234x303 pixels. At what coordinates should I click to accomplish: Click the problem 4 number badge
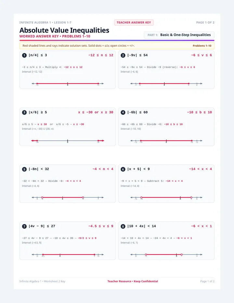tap(123, 112)
